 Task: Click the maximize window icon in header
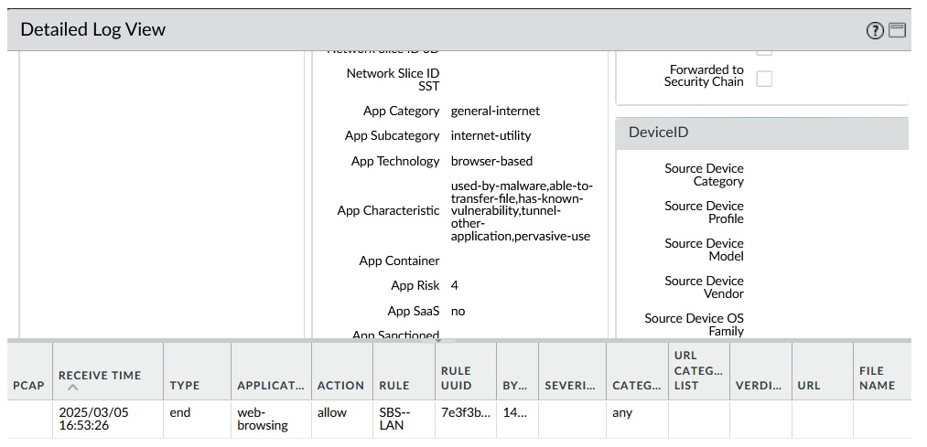898,30
